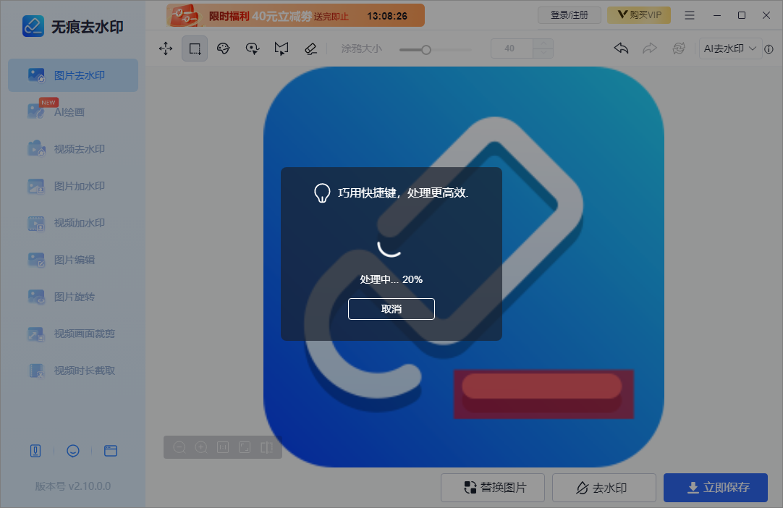783x508 pixels.
Task: Click the zoom out magnifier icon
Action: coord(179,447)
